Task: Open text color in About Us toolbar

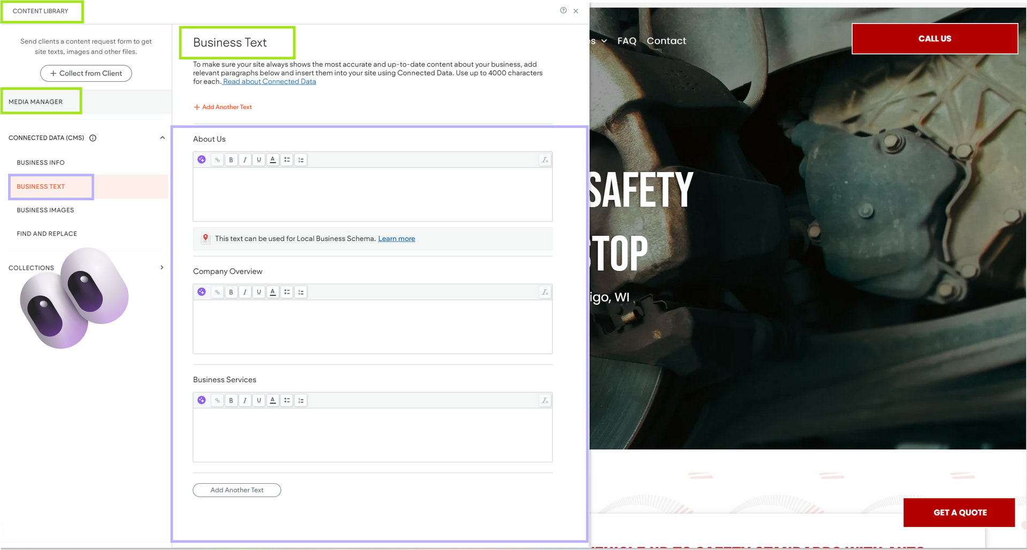Action: point(273,160)
